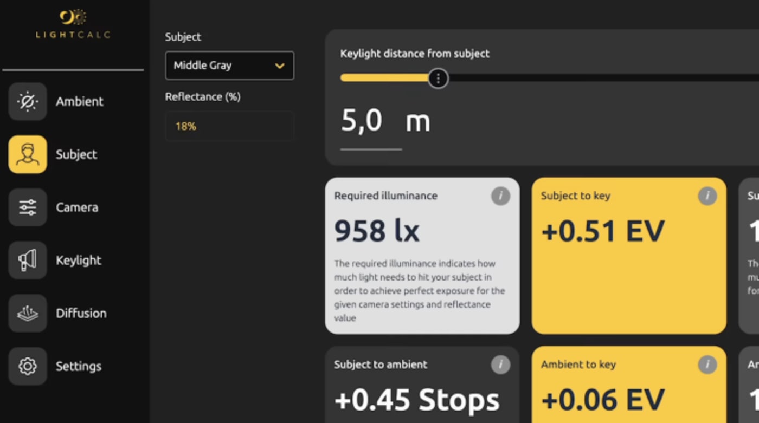This screenshot has width=759, height=423.
Task: Open the Camera sliders icon
Action: click(28, 207)
